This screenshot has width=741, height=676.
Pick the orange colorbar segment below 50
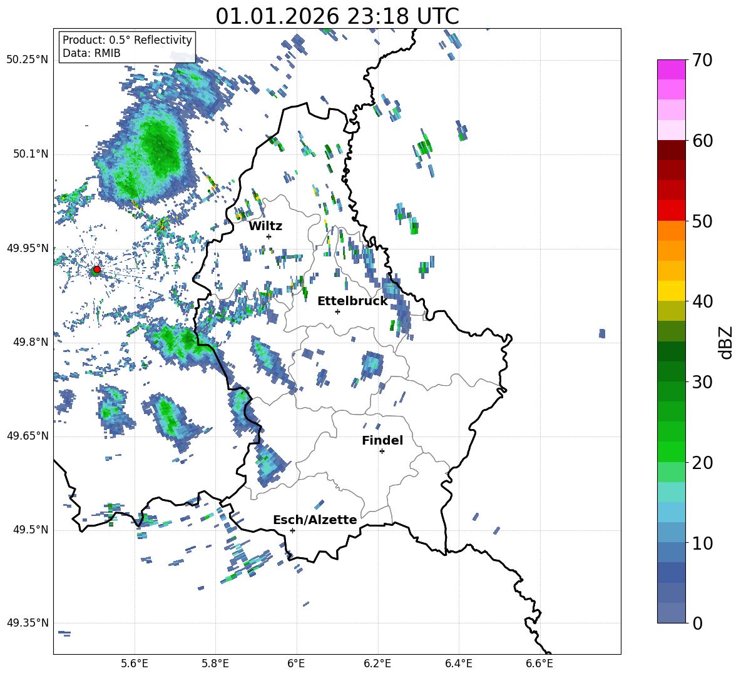click(671, 231)
